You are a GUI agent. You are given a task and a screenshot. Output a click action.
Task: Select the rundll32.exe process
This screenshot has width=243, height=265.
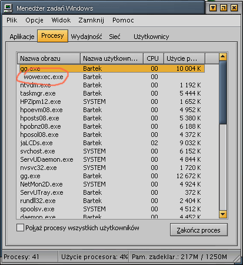pyautogui.click(x=112, y=201)
